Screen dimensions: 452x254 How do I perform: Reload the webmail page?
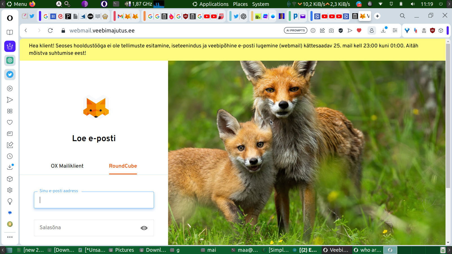pos(50,30)
